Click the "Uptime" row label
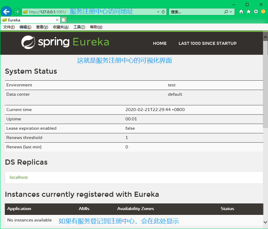Viewport: 268px width, 229px height. tap(14, 119)
